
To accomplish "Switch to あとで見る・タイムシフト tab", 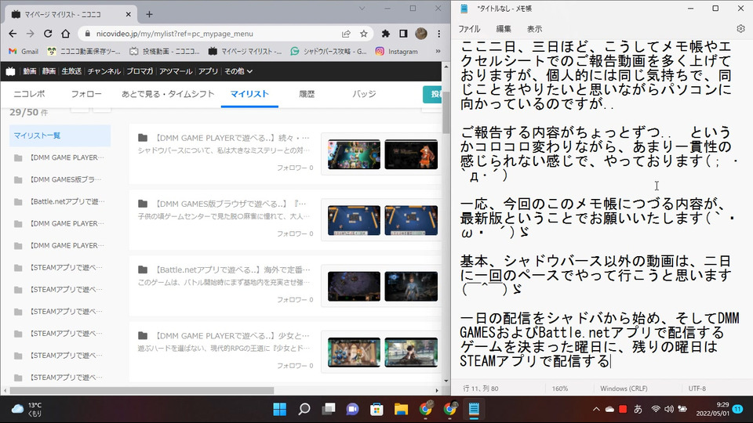I will click(168, 94).
